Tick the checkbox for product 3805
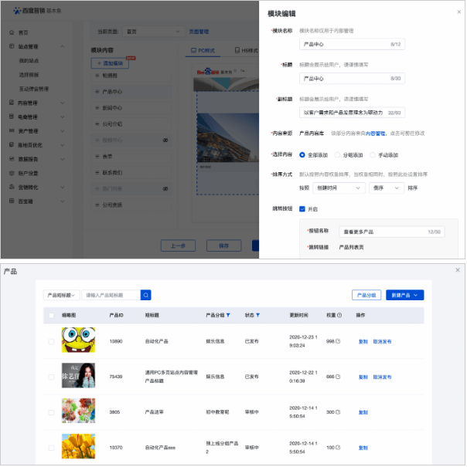Image resolution: width=467 pixels, height=467 pixels. 51,412
